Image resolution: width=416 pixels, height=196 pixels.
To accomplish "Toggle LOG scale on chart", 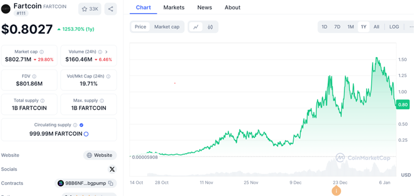I will click(x=394, y=27).
